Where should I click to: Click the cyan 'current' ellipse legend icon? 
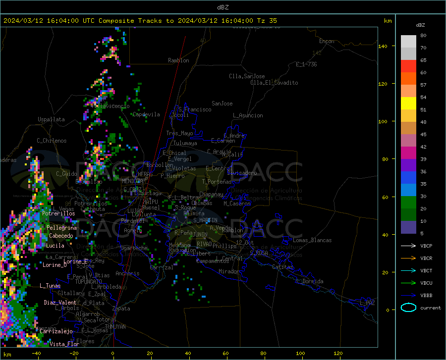pos(408,308)
